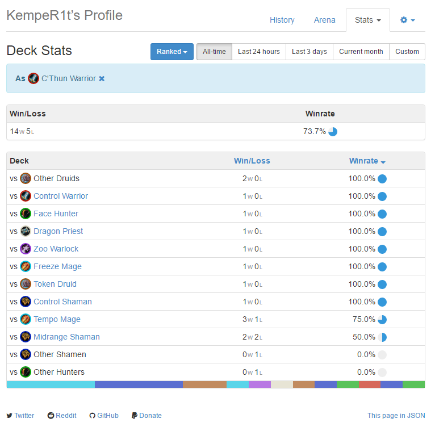The image size is (435, 431).
Task: Click the Other Shamen class icon
Action: 26,354
